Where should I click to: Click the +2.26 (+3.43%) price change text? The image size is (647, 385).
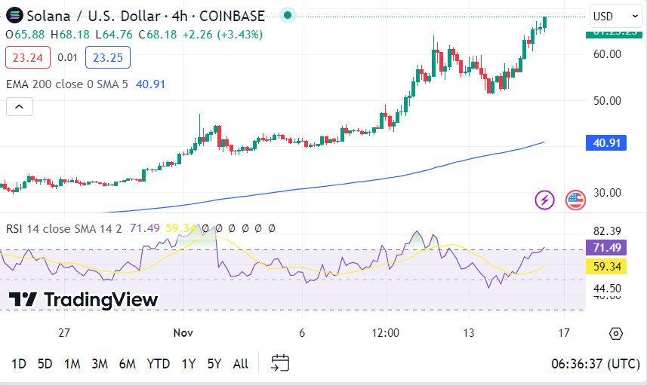point(223,34)
